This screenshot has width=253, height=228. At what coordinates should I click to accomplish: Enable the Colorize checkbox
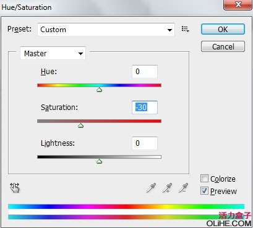[204, 179]
